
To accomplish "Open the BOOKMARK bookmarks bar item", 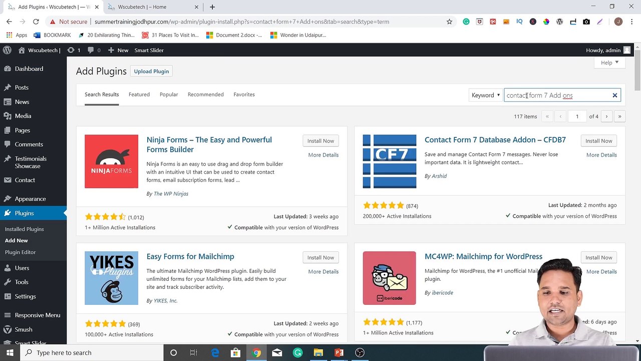I will coord(52,35).
